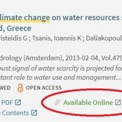Select the author name ending in G
This screenshot has height=122, width=122.
(14, 38)
